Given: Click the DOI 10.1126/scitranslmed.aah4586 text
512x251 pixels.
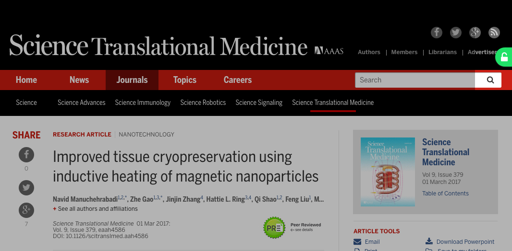Looking at the screenshot, I should click(x=100, y=236).
